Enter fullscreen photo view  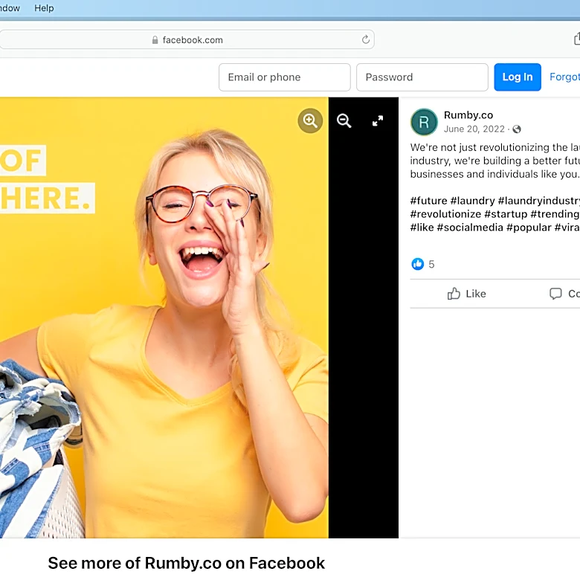point(378,120)
